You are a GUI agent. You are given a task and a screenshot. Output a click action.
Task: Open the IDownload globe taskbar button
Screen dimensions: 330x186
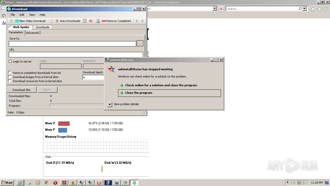pyautogui.click(x=134, y=183)
